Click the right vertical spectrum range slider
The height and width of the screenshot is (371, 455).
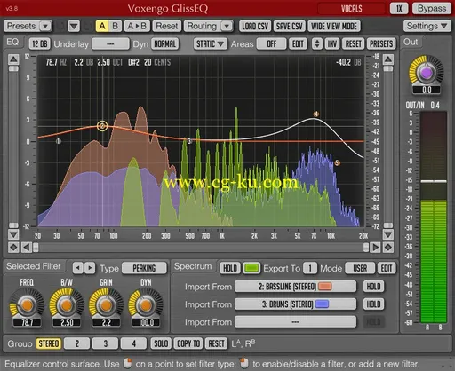[x=388, y=147]
